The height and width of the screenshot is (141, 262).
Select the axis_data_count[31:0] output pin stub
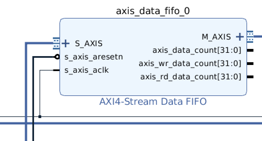(250, 50)
